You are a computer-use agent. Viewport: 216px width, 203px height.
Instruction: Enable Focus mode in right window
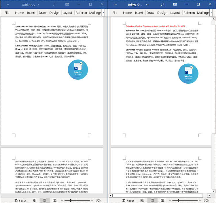[x=128, y=200]
